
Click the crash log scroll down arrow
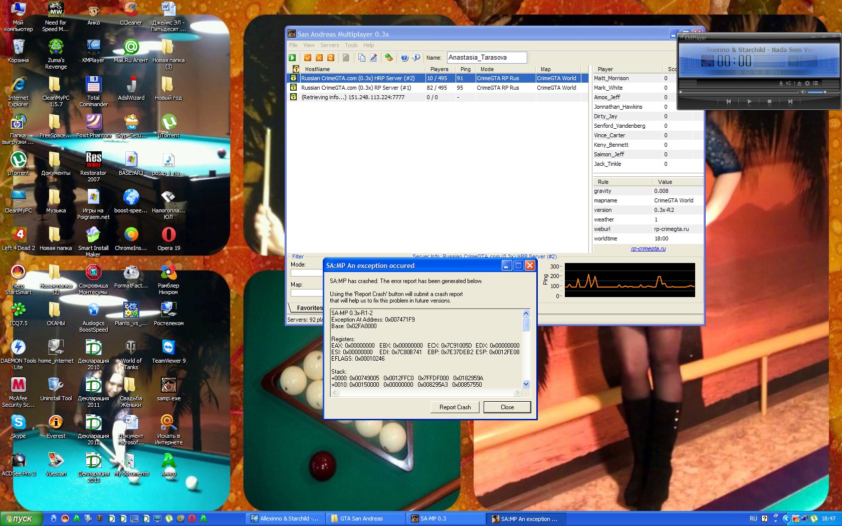pyautogui.click(x=526, y=384)
